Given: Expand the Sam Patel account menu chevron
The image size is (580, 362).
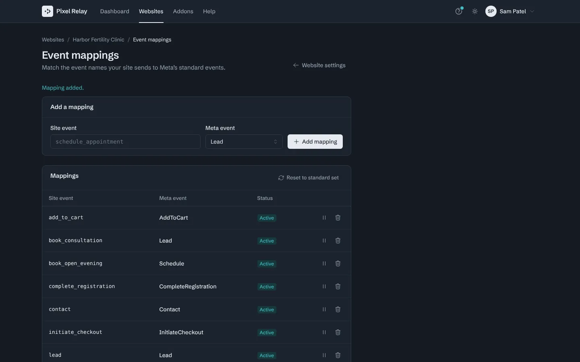Looking at the screenshot, I should pos(532,11).
